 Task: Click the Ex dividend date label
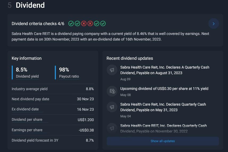click(x=25, y=109)
